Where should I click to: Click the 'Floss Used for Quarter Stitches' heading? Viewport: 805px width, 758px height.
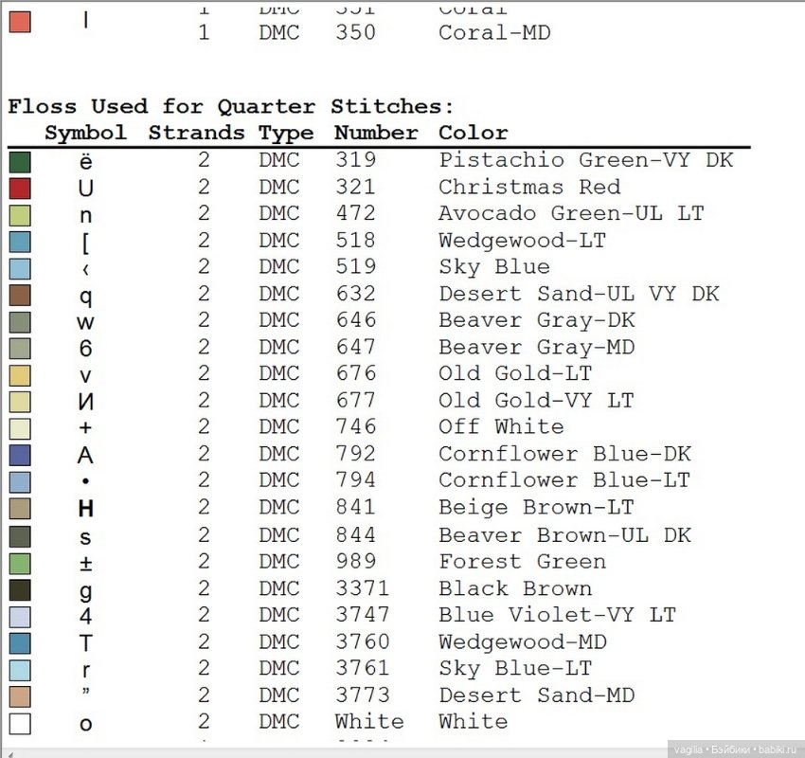(x=231, y=106)
